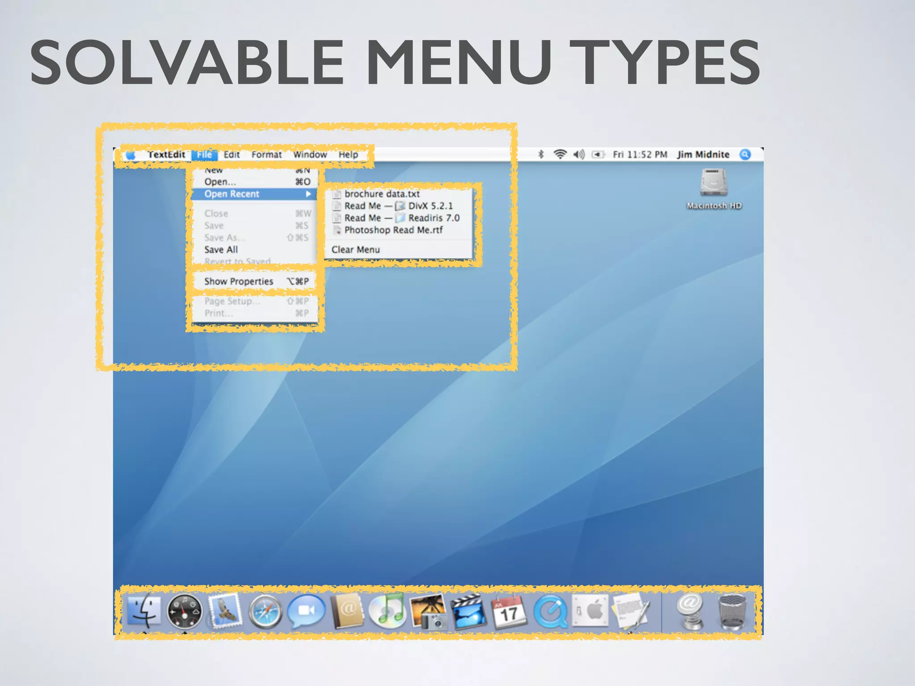Click the Fri 11:52 PM clock
Image resolution: width=915 pixels, height=686 pixels.
(640, 155)
